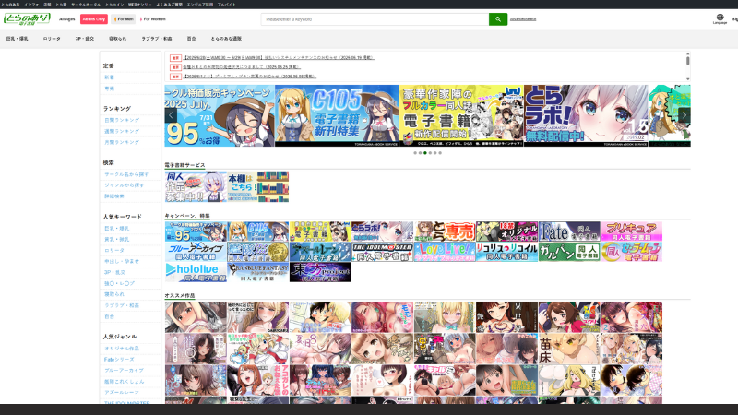Open the 同人作品募集中 service banner

pyautogui.click(x=196, y=187)
